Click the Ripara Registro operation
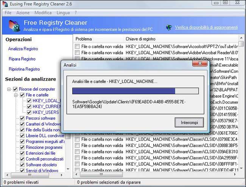This screenshot has height=187, width=246. tap(22, 59)
